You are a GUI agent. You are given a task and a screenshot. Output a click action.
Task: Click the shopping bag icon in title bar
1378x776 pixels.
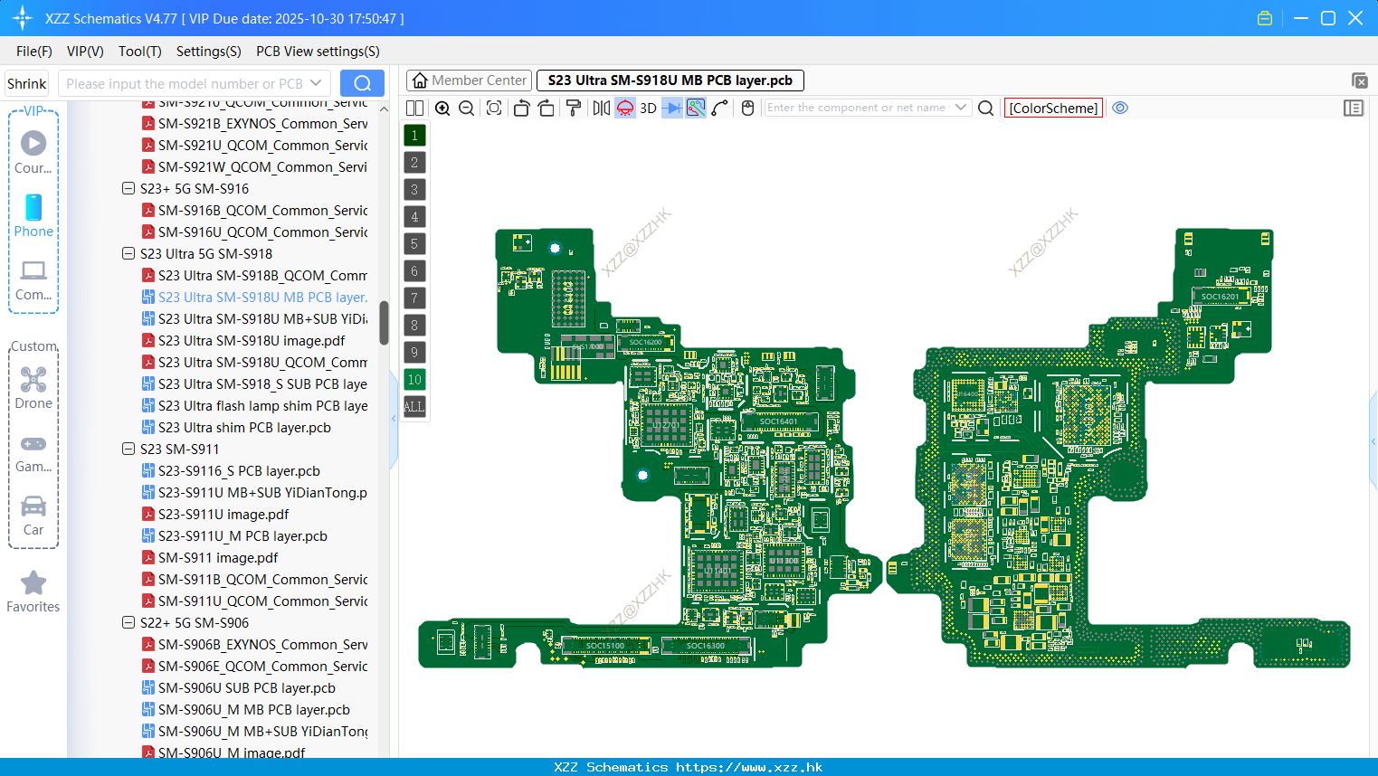click(x=1265, y=18)
